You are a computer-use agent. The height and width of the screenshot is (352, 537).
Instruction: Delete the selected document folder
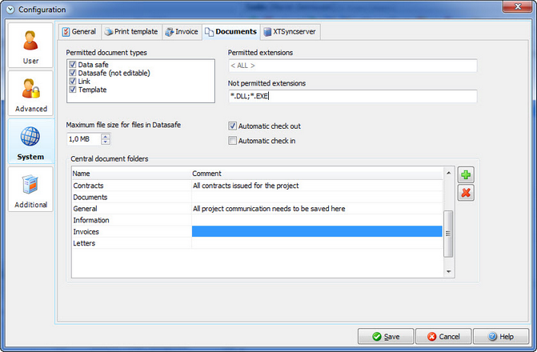466,193
